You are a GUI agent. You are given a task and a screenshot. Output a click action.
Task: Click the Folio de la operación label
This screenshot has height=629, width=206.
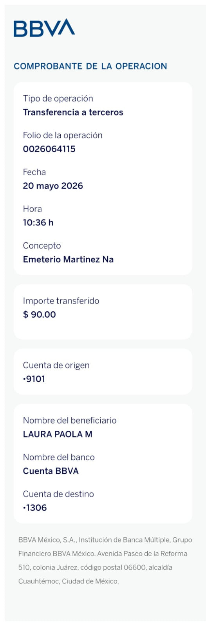tap(63, 135)
